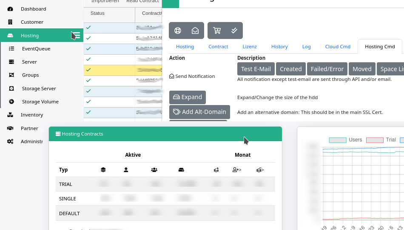This screenshot has width=404, height=230.
Task: Expand the Inventory sidebar section
Action: tap(31, 115)
